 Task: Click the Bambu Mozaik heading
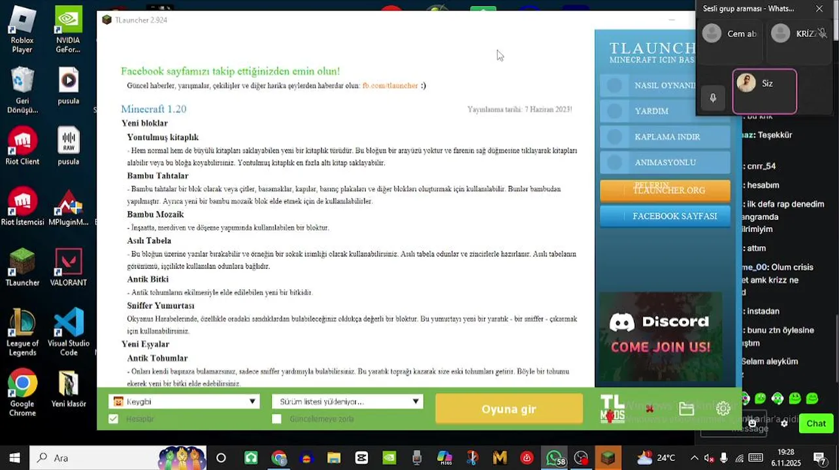pyautogui.click(x=156, y=214)
